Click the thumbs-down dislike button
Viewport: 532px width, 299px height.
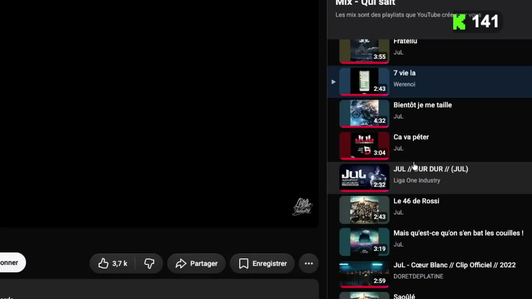tap(149, 263)
